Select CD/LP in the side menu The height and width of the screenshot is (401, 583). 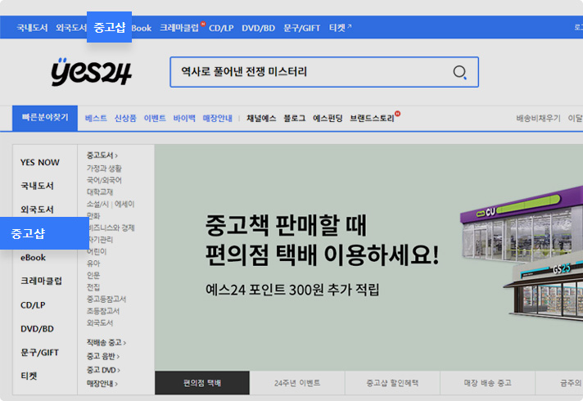[x=33, y=305]
